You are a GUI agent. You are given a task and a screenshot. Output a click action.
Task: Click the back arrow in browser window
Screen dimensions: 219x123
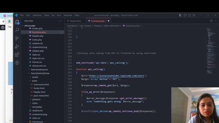(4, 21)
